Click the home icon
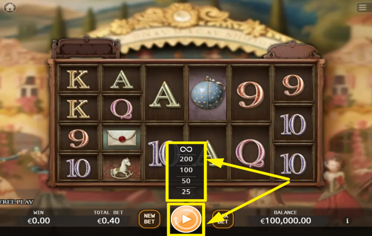The image size is (372, 236). pos(10,7)
